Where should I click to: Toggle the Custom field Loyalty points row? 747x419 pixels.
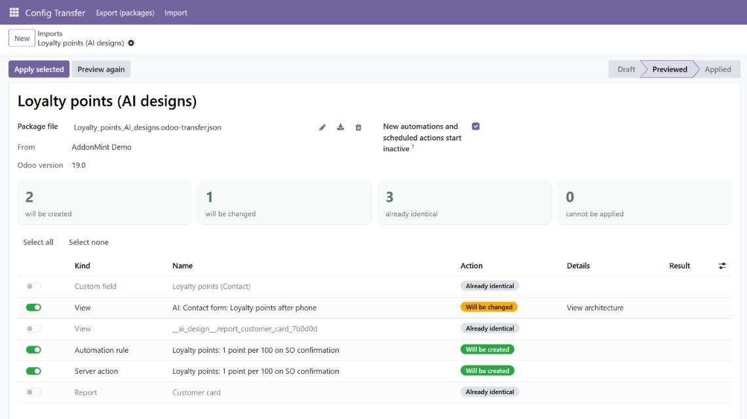(33, 286)
